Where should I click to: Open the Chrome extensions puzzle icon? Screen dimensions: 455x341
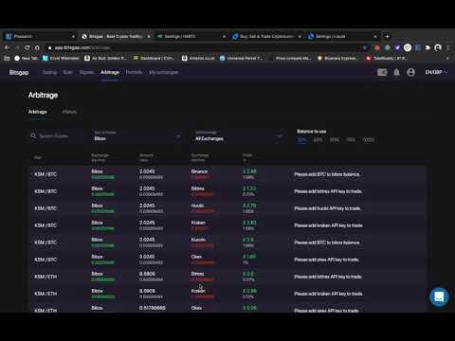pos(428,47)
